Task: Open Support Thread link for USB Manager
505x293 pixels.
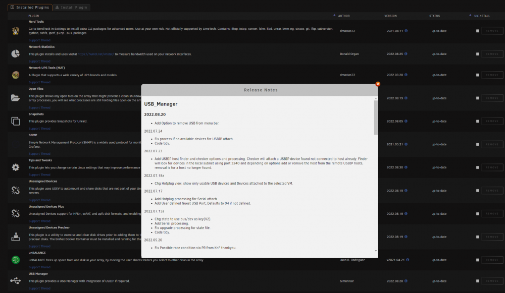Action: (39, 288)
